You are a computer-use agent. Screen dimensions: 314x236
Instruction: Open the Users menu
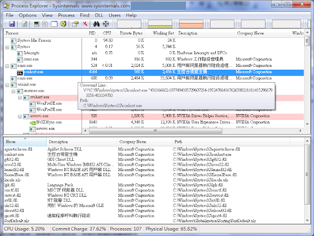click(x=114, y=15)
